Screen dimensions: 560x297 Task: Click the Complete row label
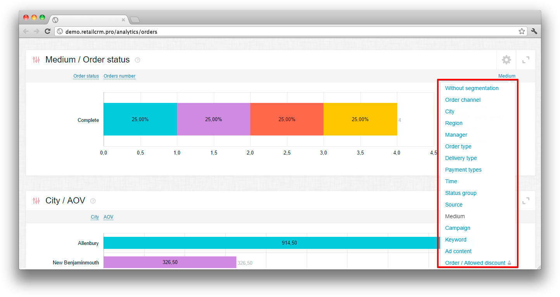88,120
